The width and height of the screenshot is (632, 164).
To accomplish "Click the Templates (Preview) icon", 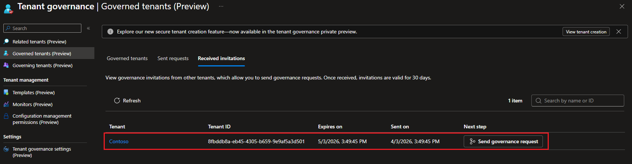I will click(x=6, y=92).
